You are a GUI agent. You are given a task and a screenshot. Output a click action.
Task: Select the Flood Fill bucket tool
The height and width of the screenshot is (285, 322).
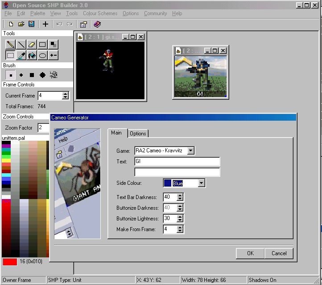tap(32, 56)
